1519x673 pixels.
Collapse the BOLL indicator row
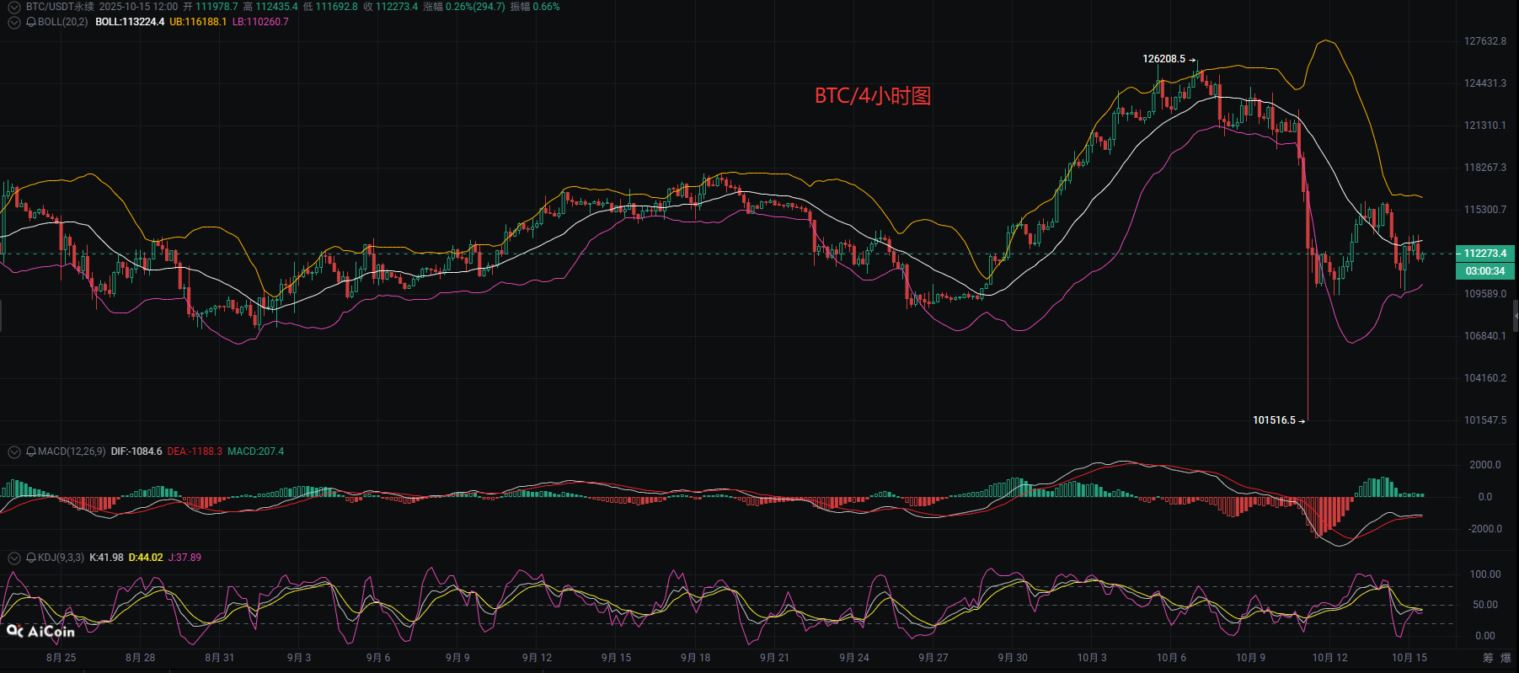point(14,22)
